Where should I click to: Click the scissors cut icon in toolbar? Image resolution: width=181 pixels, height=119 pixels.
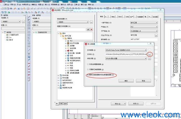(x=19, y=9)
